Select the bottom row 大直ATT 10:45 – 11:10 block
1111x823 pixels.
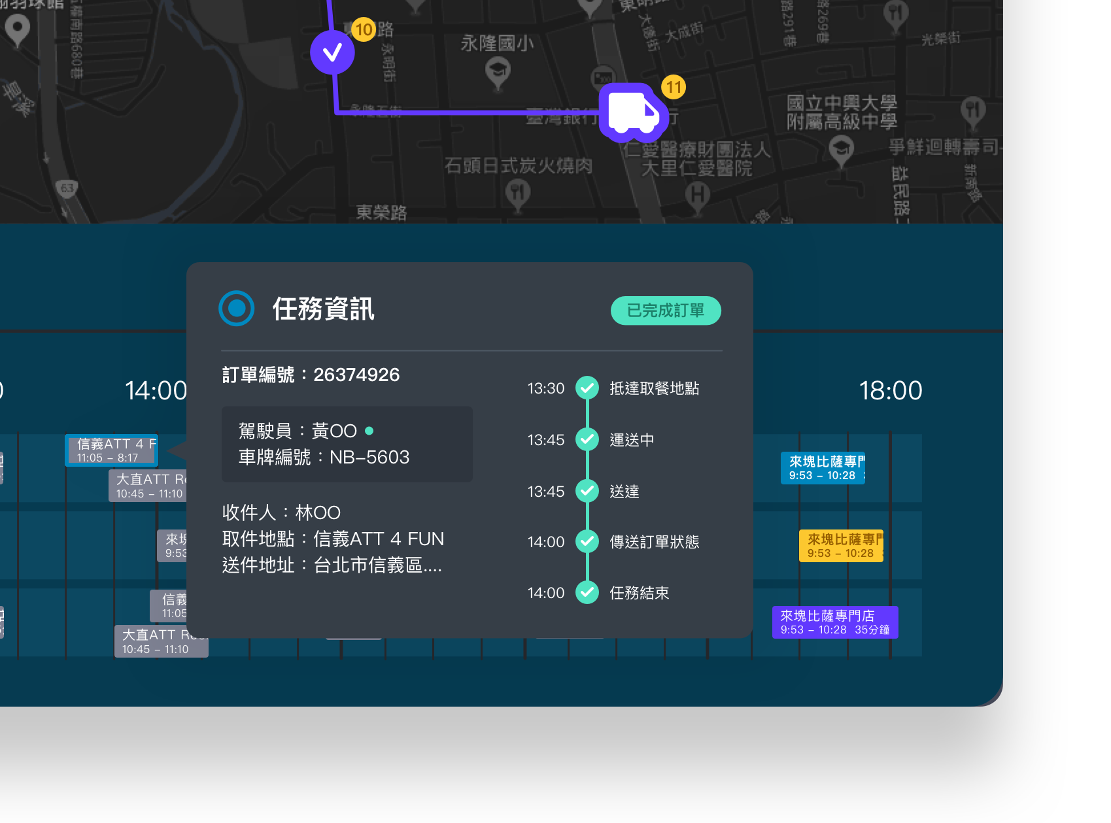[x=162, y=641]
